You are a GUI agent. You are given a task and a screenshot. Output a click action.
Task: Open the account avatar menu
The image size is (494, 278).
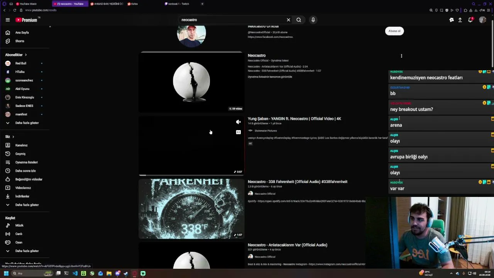tap(482, 20)
